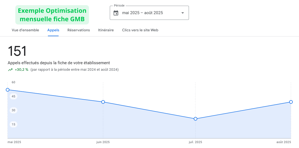Select the août 2025 data point marker

pos(291,102)
